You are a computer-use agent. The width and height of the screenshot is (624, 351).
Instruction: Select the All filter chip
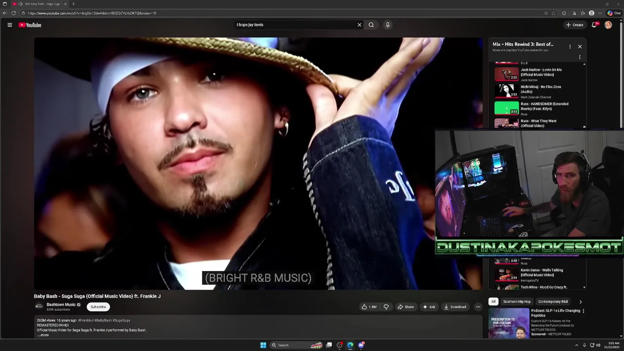[493, 302]
